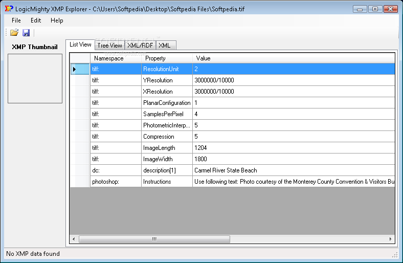Screen dimensions: 403x263
Task: Switch to the XML/RDF tab
Action: (x=140, y=46)
